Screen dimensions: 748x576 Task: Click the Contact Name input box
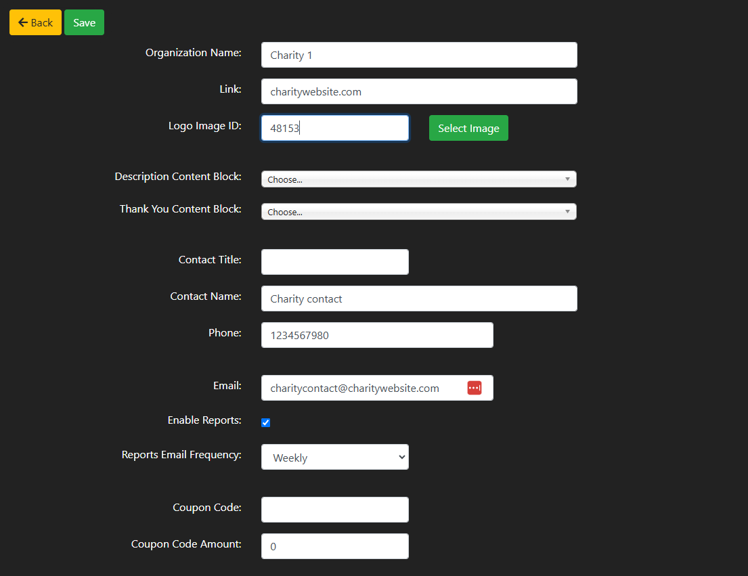coord(418,298)
